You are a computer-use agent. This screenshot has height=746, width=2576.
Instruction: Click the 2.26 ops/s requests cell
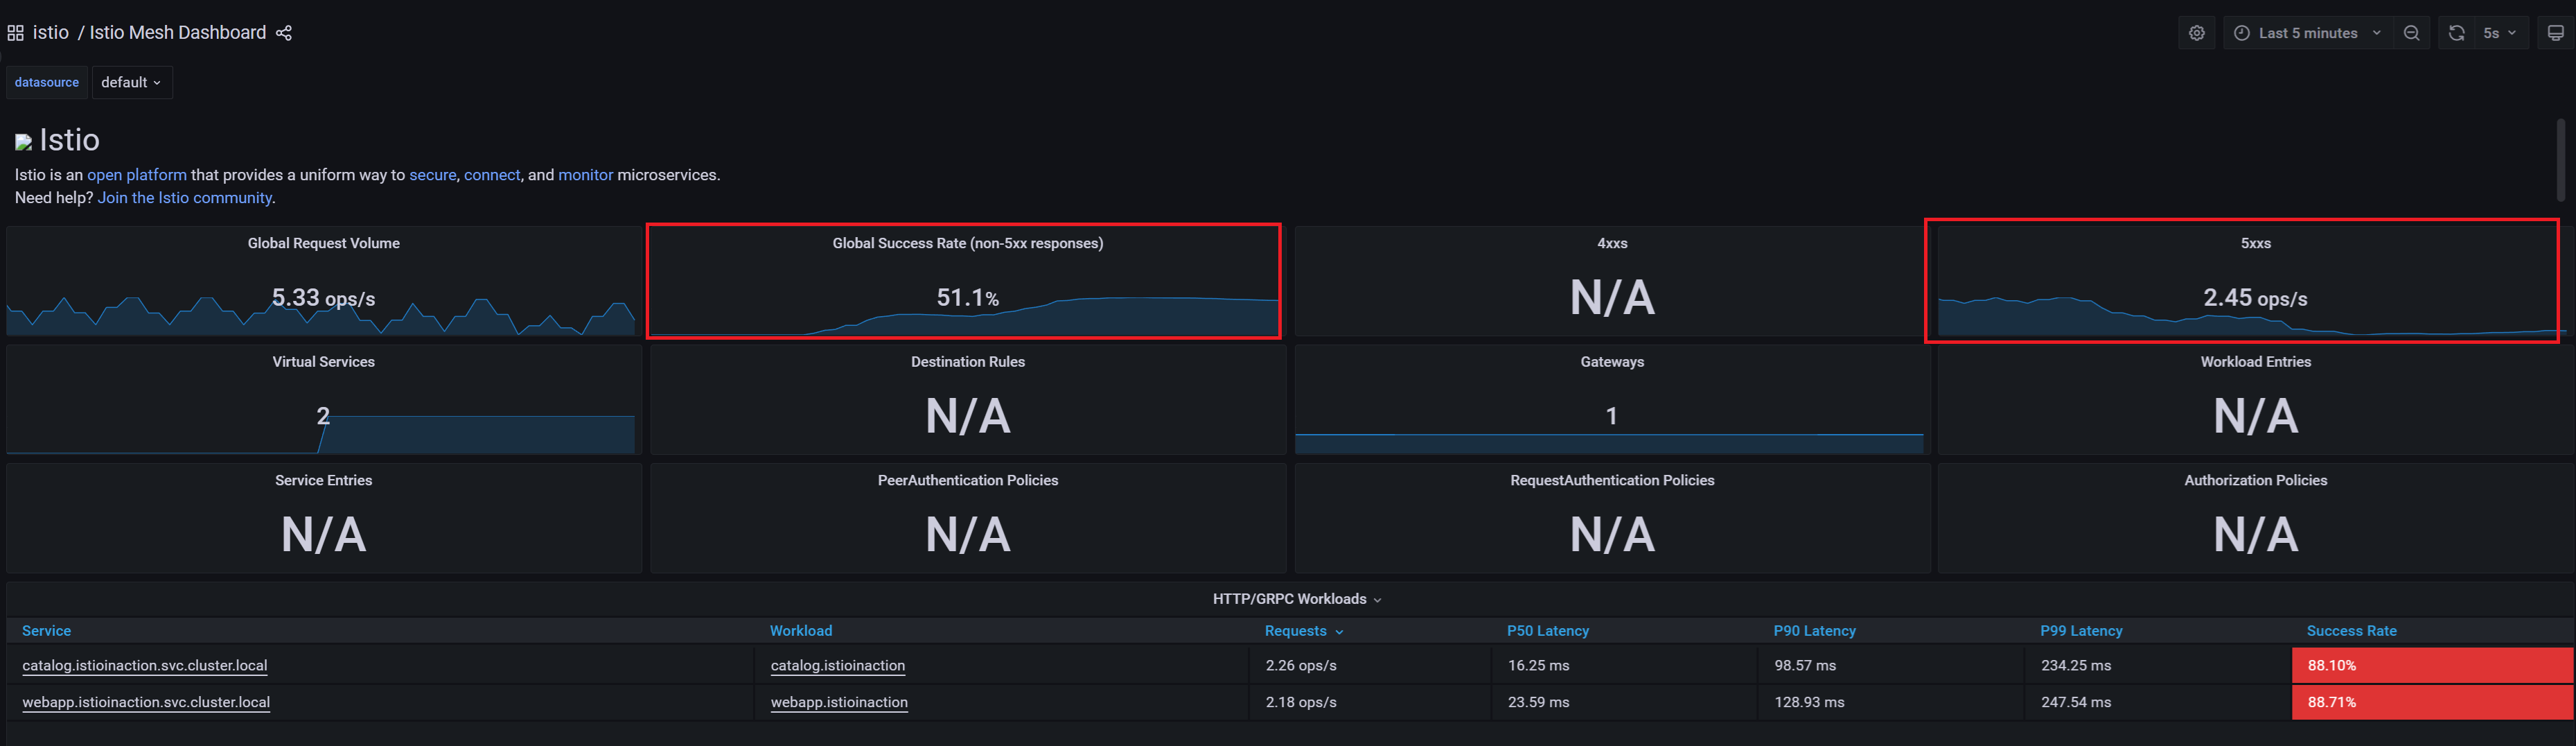[1370, 666]
